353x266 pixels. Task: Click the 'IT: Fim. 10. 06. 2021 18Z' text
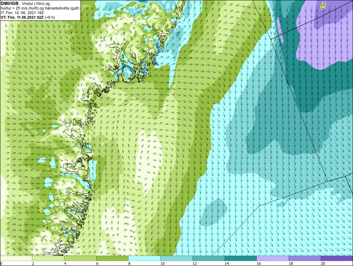point(22,13)
